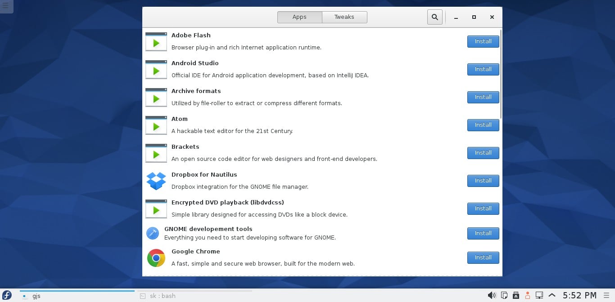Maximize the app installer window
Screen dimensions: 615x302
[474, 17]
